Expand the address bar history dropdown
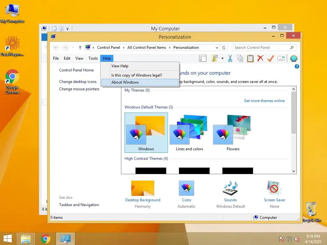This screenshot has width=327, height=245. 217,48
